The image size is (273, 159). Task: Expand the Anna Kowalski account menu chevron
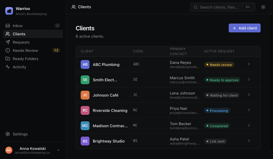coord(58,150)
